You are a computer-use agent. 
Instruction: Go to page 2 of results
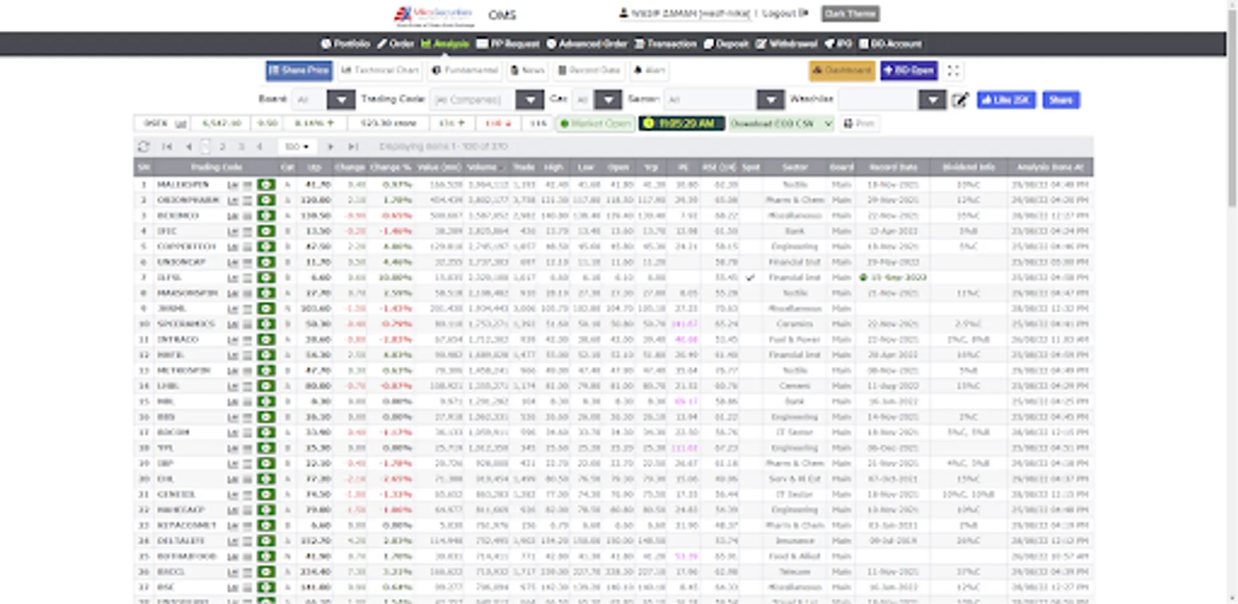pos(222,146)
